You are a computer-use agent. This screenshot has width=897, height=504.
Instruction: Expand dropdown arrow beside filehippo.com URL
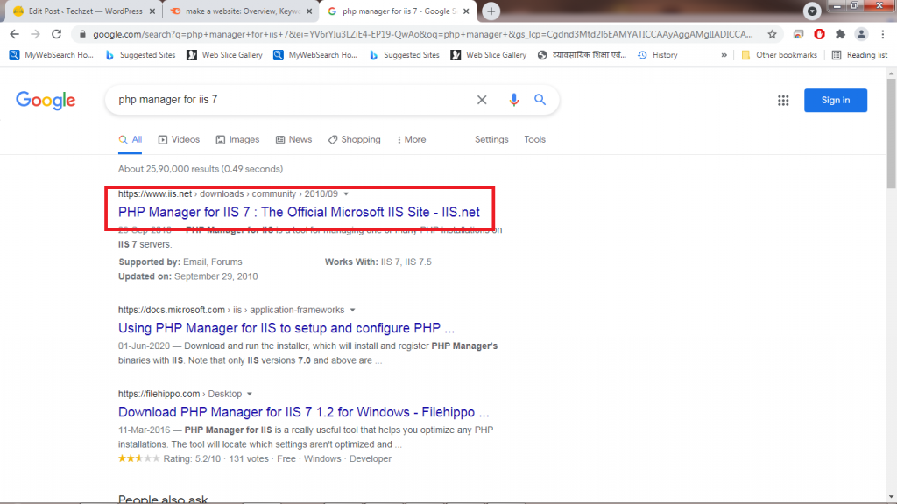(250, 394)
